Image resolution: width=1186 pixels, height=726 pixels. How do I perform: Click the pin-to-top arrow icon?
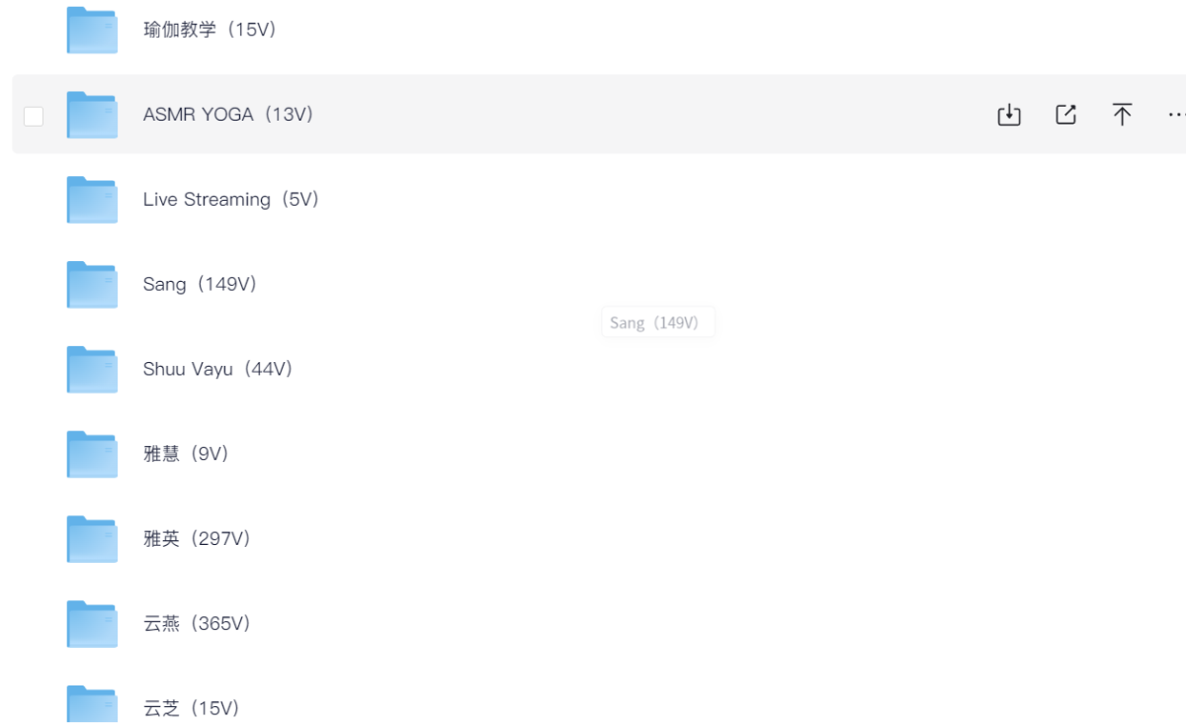(x=1122, y=115)
